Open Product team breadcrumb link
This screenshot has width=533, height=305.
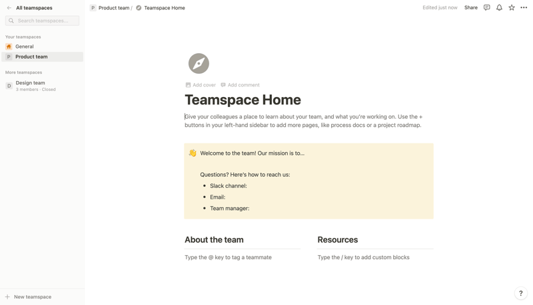(114, 8)
